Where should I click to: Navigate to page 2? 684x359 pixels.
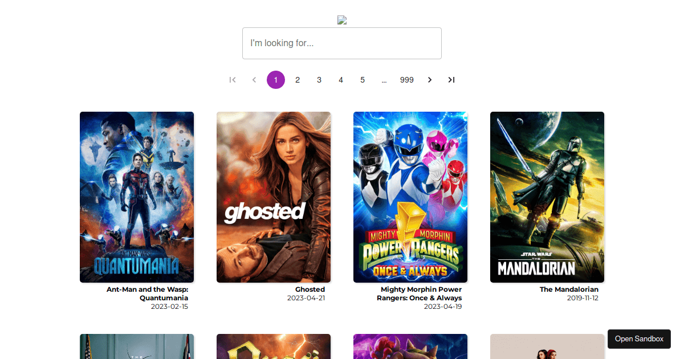click(298, 80)
